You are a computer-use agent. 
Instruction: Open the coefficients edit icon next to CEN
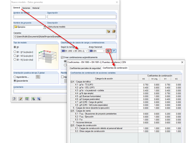(x=108, y=51)
